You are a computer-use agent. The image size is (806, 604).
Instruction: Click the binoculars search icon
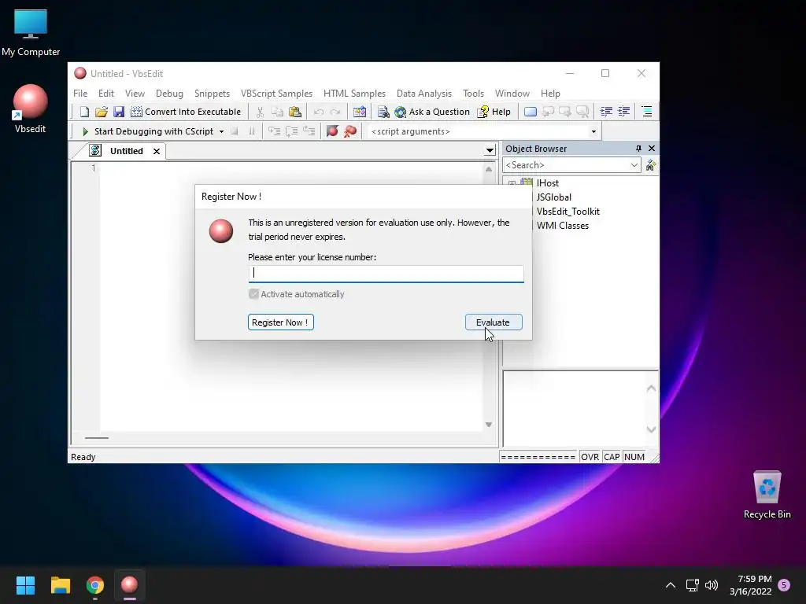click(651, 165)
